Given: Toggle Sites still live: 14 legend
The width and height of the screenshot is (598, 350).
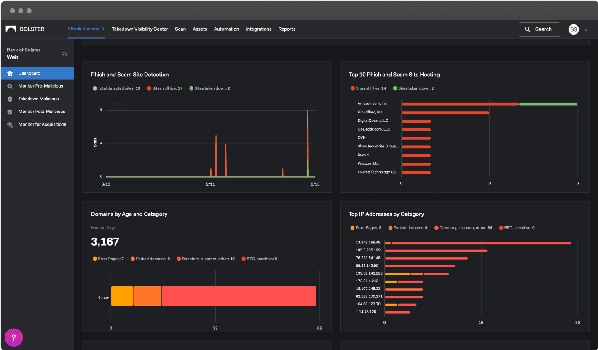Looking at the screenshot, I should click(368, 88).
